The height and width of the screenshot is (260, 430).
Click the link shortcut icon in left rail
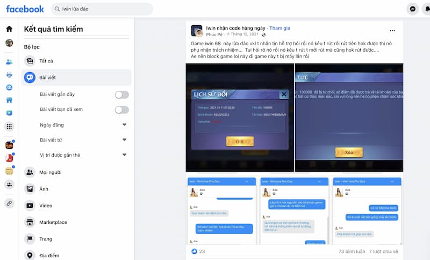[9, 203]
